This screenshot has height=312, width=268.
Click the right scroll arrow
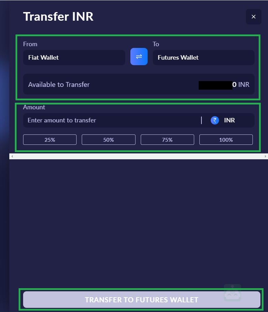pyautogui.click(x=265, y=157)
